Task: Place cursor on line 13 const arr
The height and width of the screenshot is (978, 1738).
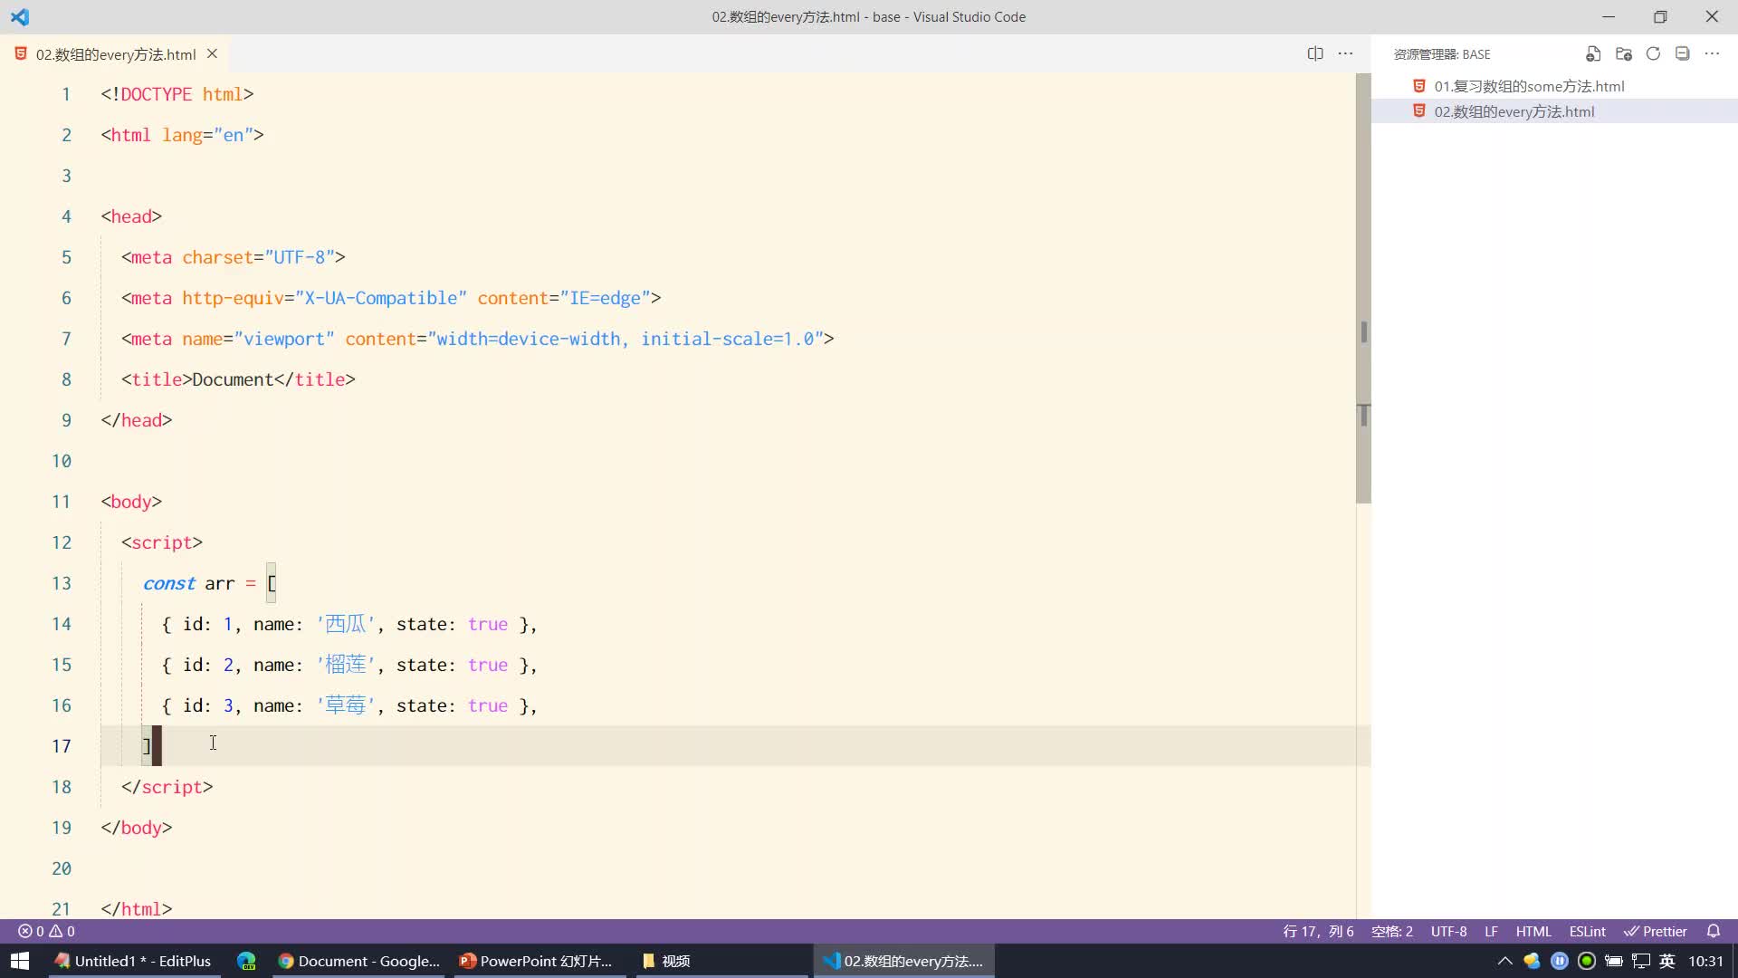Action: (209, 583)
